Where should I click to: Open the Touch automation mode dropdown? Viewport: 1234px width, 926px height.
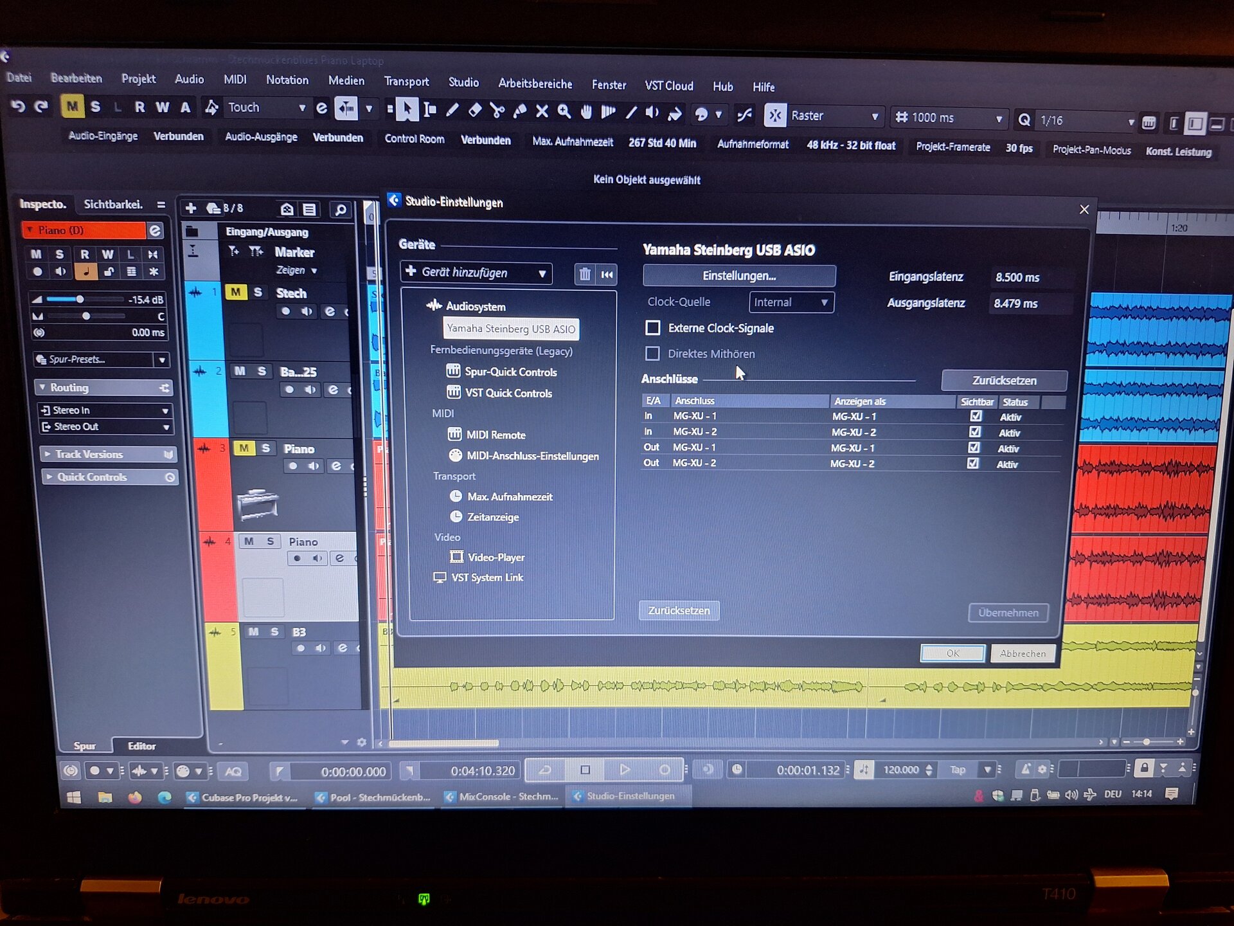266,107
